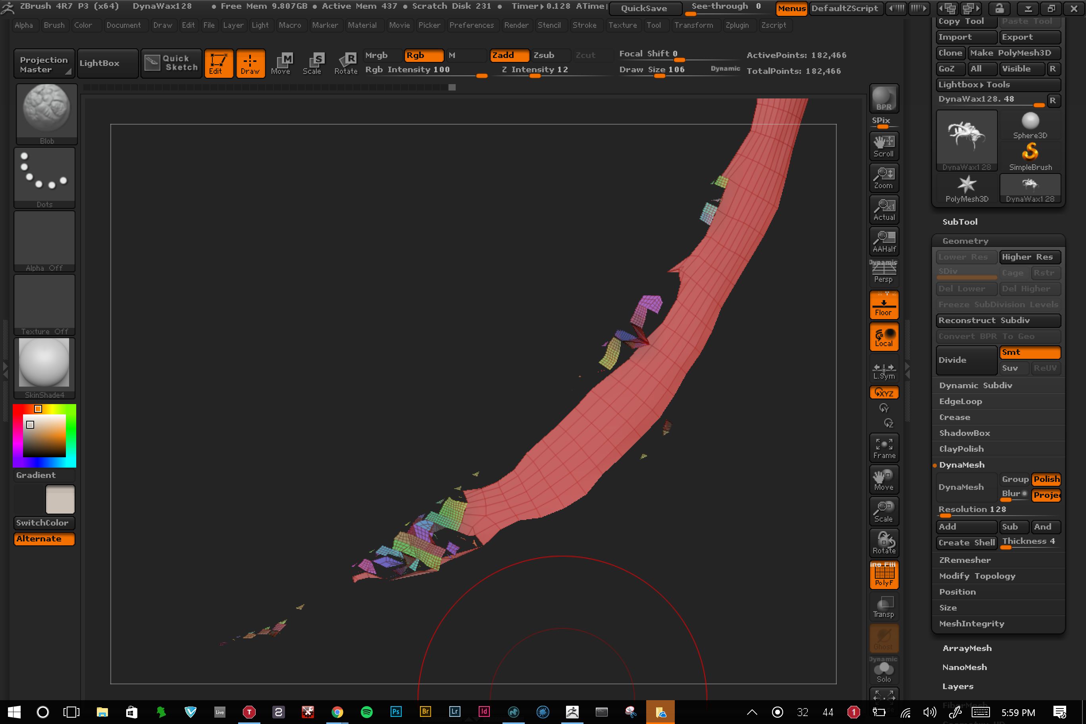Screen dimensions: 1086x724
Task: Click the right-shelf Move navigation icon
Action: [884, 480]
